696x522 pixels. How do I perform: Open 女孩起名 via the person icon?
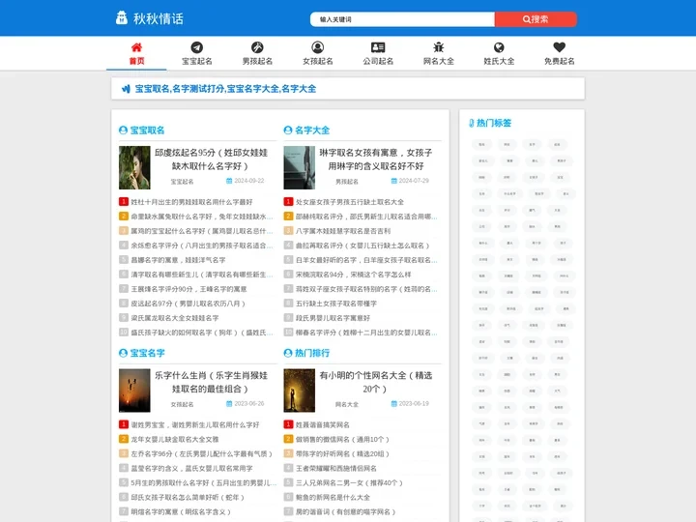pos(317,47)
